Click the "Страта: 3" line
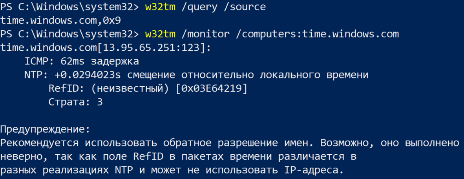 tap(75, 102)
